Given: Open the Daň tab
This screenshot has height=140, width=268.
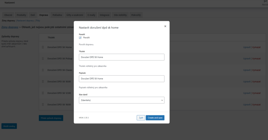Looking at the screenshot, I should 33,15.
